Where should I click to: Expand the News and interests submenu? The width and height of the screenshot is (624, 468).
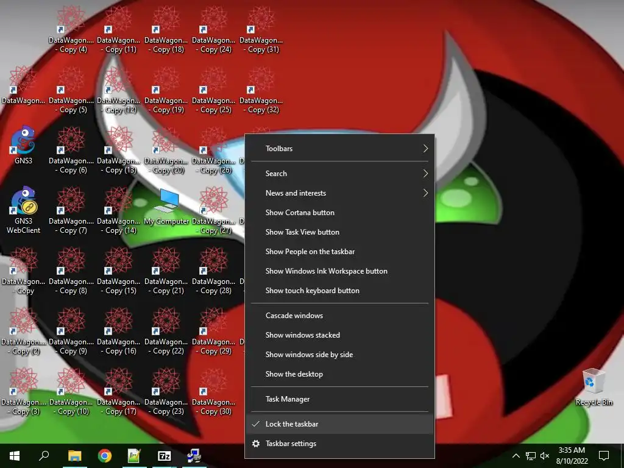[x=339, y=193]
